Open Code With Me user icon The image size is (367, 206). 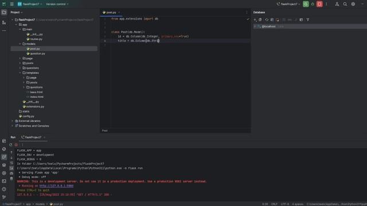337,4
